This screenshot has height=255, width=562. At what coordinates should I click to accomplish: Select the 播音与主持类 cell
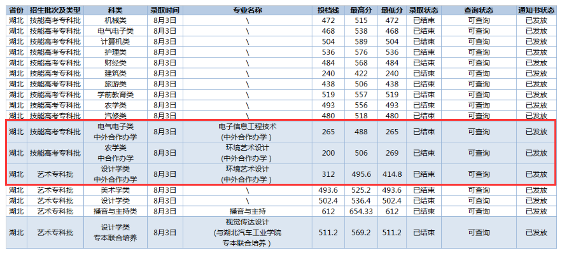pyautogui.click(x=115, y=211)
